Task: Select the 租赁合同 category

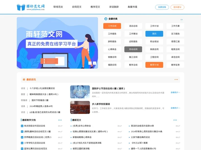Action: pos(175,49)
